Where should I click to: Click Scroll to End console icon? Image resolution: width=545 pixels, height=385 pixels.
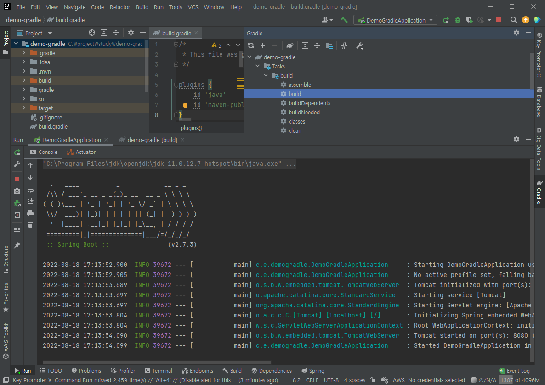30,201
